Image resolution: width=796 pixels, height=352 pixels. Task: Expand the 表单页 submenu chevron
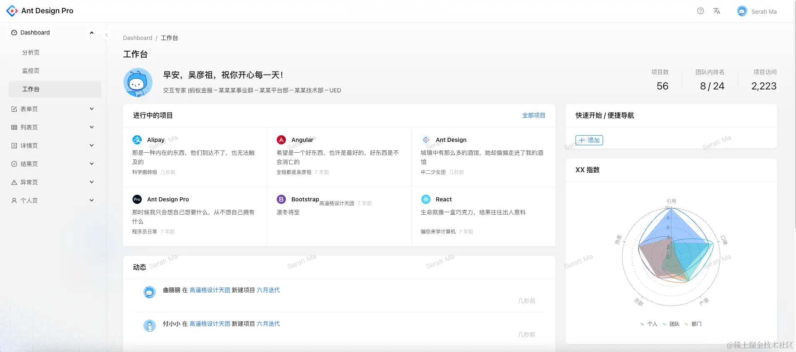pyautogui.click(x=92, y=109)
